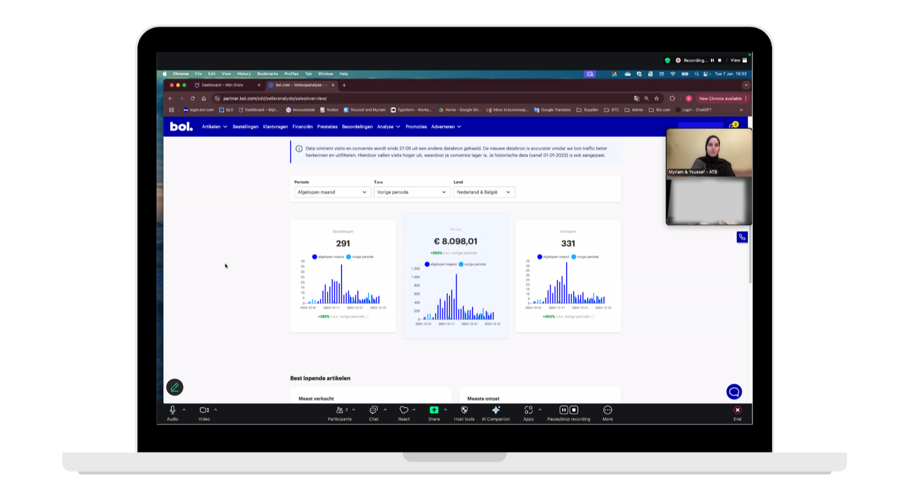Open Chrome History menu
This screenshot has width=909, height=504.
[244, 73]
